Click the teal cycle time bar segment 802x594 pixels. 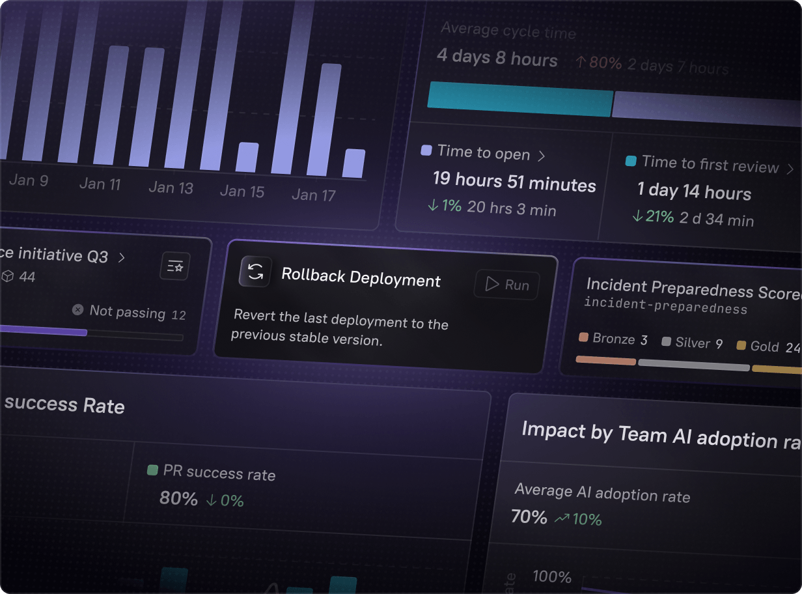click(519, 100)
